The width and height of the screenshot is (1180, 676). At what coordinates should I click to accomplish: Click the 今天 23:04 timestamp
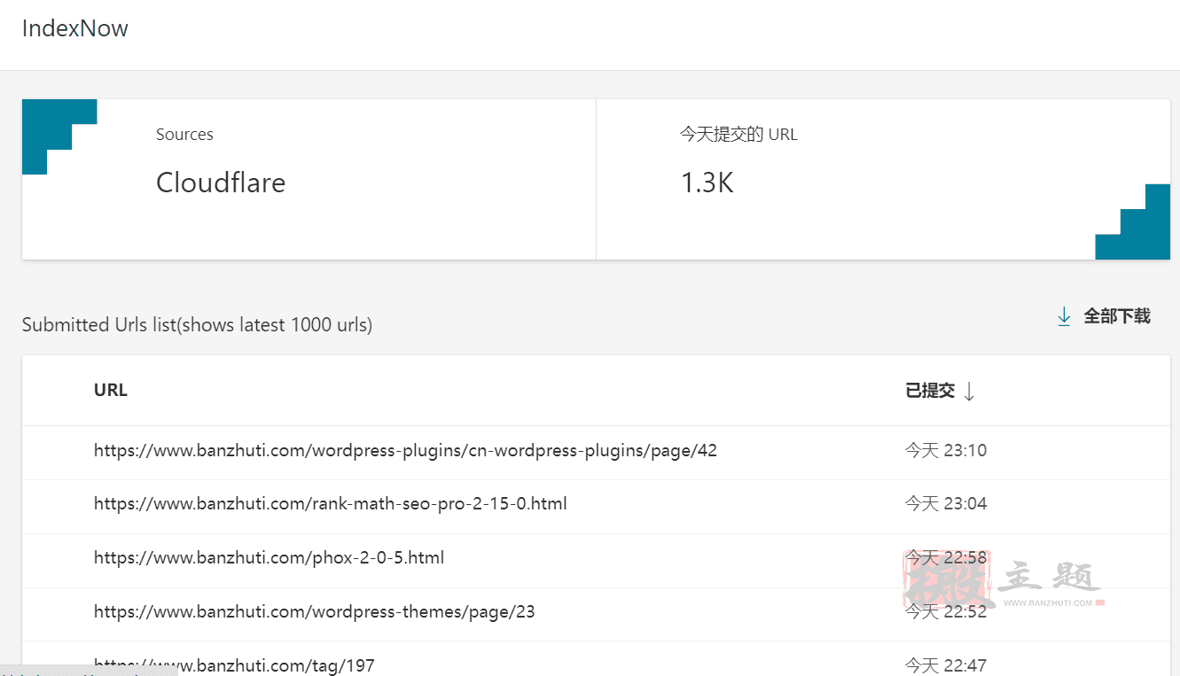[946, 504]
